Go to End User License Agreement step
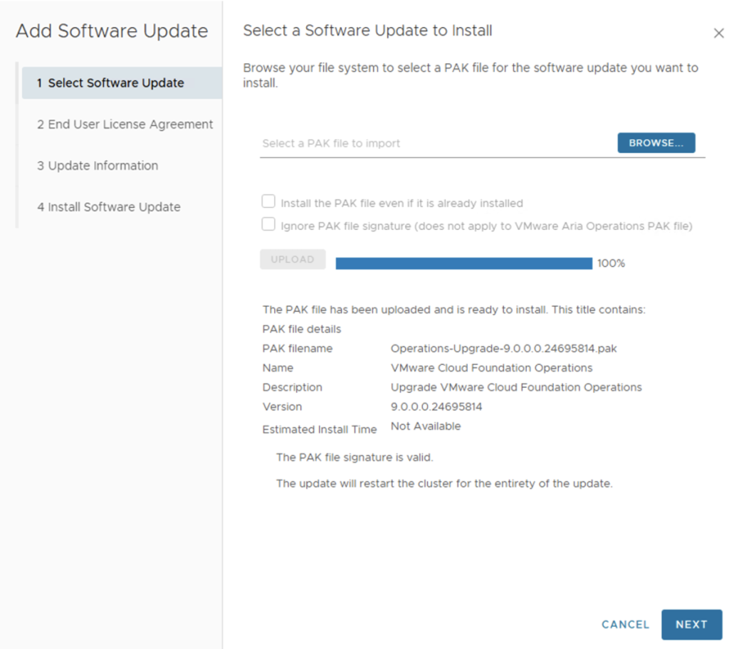 (x=125, y=124)
